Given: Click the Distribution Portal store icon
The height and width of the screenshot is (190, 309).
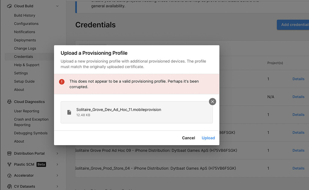Looking at the screenshot, I should point(9,154).
